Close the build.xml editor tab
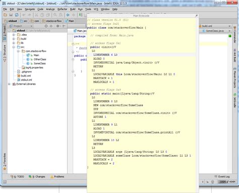Image resolution: width=239 pixels, height=193 pixels. (x=229, y=26)
